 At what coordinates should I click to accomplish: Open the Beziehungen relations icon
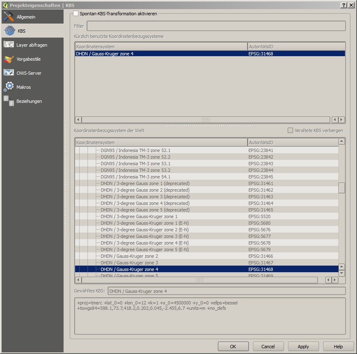click(x=9, y=101)
